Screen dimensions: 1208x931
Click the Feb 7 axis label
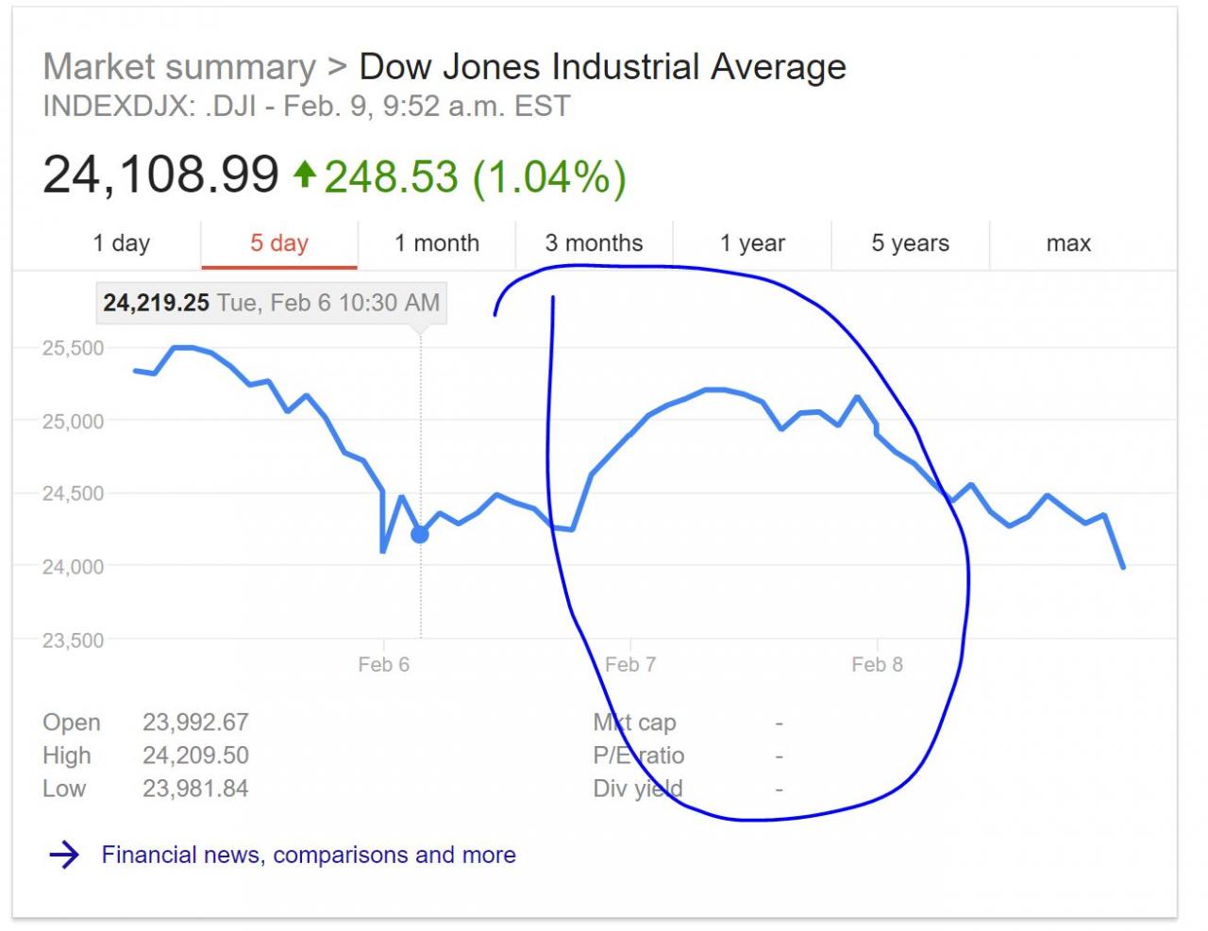(x=629, y=664)
